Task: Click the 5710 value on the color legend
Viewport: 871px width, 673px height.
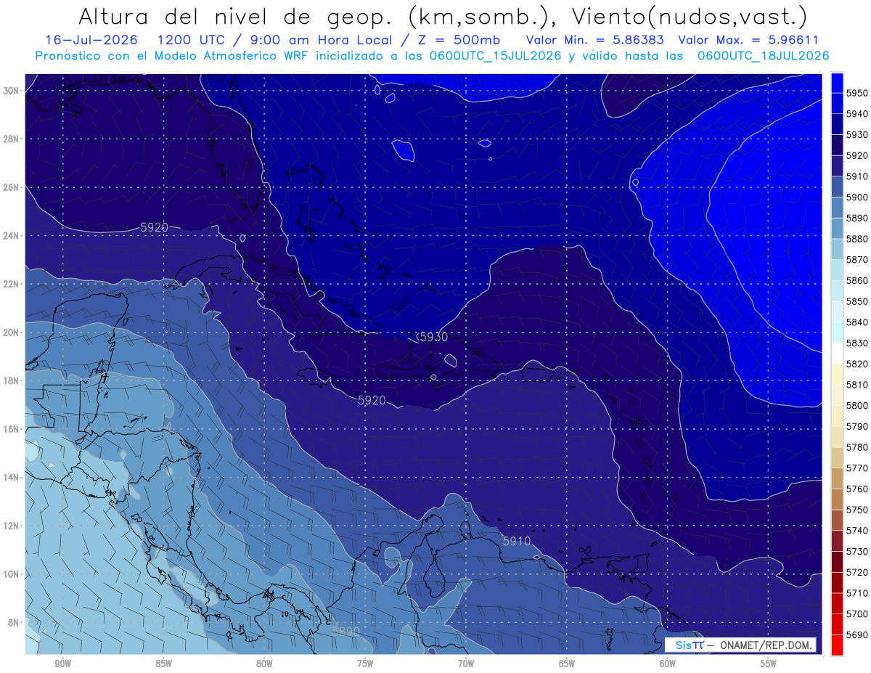Action: tap(857, 593)
